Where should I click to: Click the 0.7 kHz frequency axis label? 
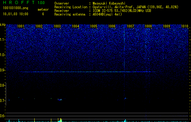click(3, 101)
